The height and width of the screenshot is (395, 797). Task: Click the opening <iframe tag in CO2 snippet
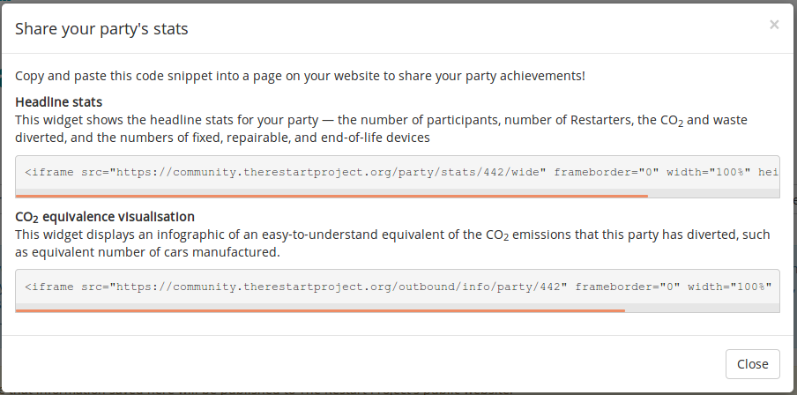coord(49,287)
